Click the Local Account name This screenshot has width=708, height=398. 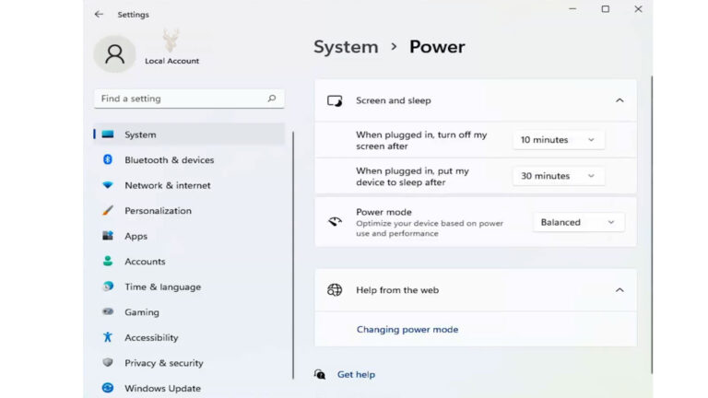pyautogui.click(x=171, y=61)
